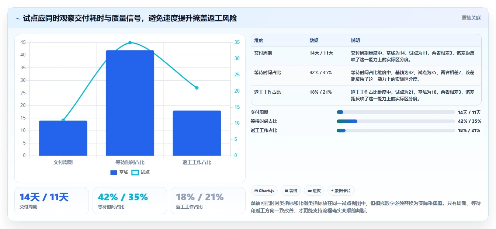496x229 pixels.
Task: Select the Chart.js tag pill
Action: coord(264,191)
